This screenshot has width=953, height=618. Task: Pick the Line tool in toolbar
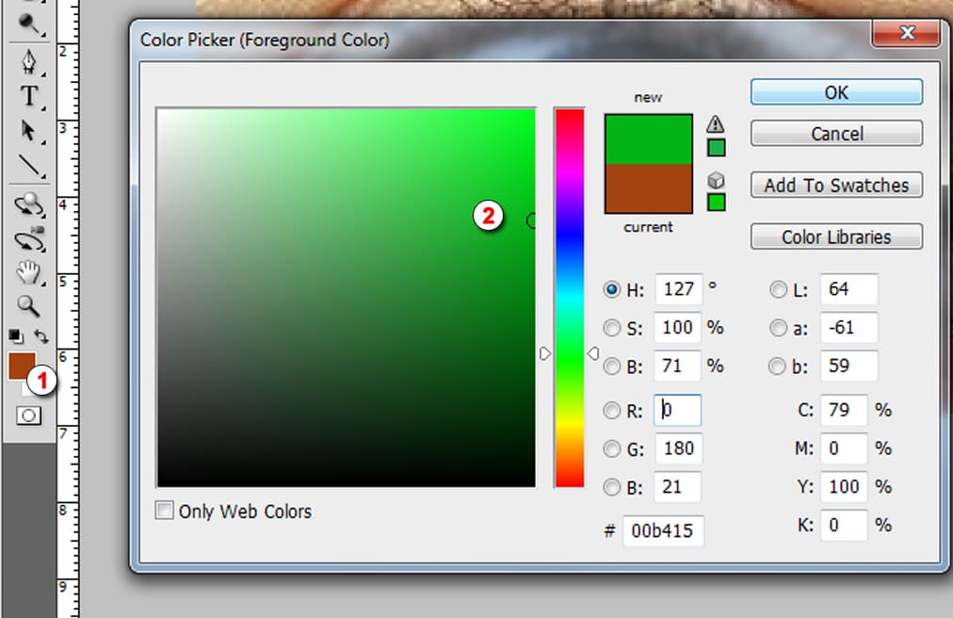(x=29, y=166)
